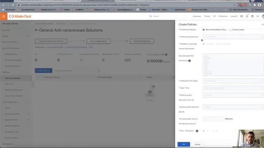Open the ICP header menu
The height and width of the screenshot is (148, 264).
(x=214, y=16)
